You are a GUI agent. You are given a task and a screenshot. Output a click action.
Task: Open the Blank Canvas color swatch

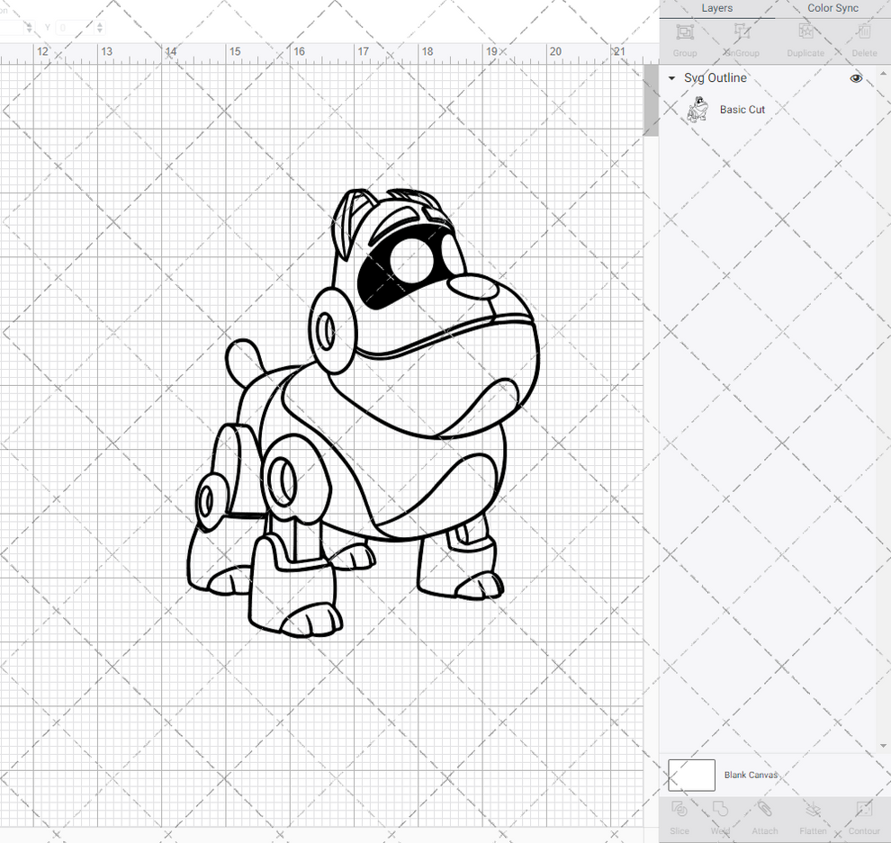pos(691,775)
